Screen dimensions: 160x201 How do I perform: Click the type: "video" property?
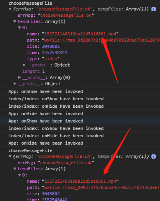[x=43, y=59]
